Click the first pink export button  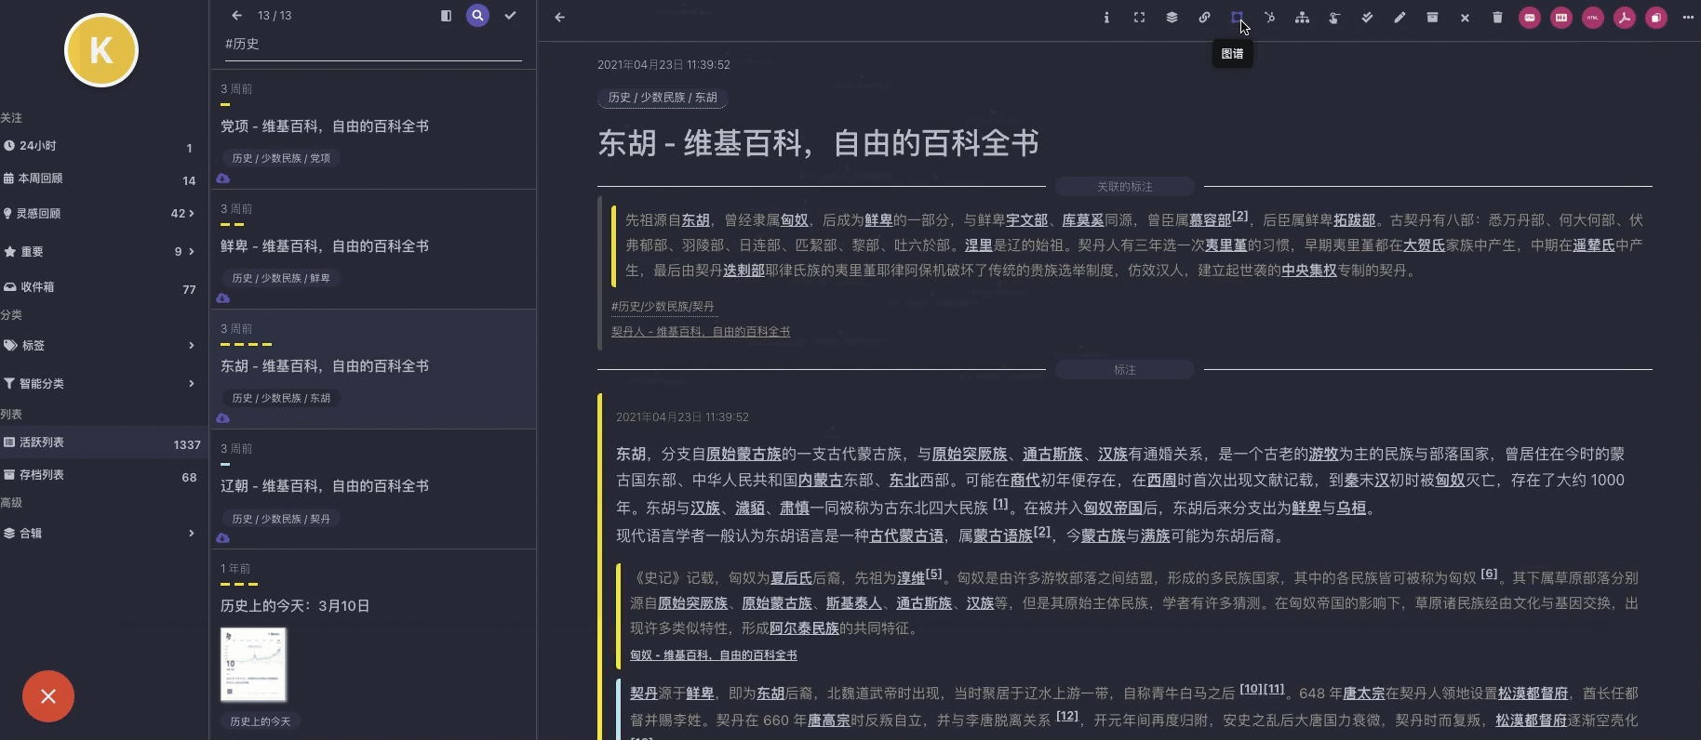(1530, 18)
